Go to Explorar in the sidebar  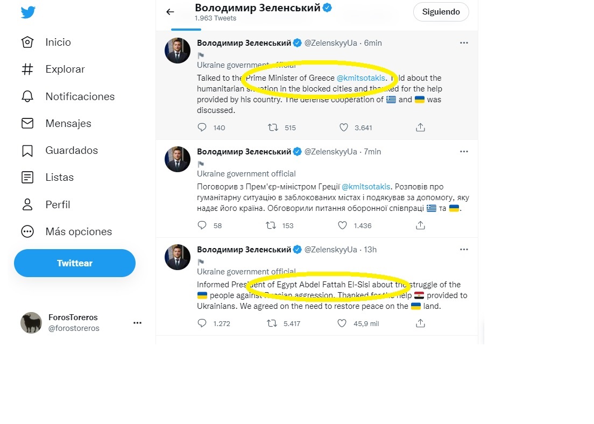[x=65, y=69]
